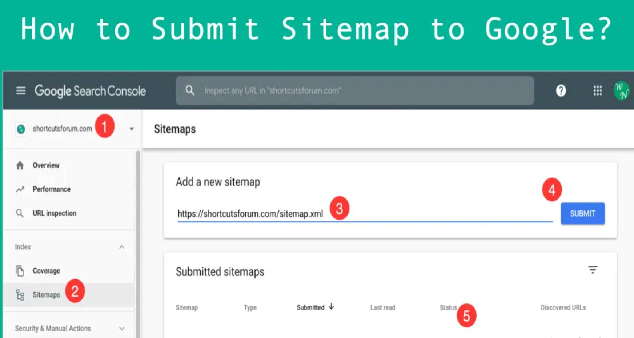Click the Performance trend icon
The height and width of the screenshot is (338, 634).
click(x=20, y=189)
